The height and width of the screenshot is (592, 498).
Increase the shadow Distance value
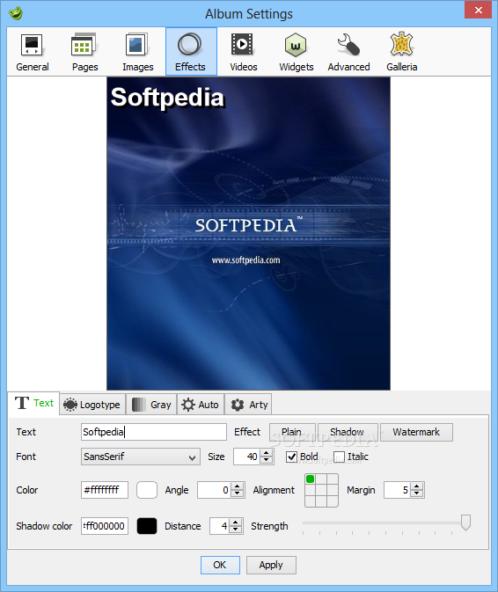click(x=236, y=523)
